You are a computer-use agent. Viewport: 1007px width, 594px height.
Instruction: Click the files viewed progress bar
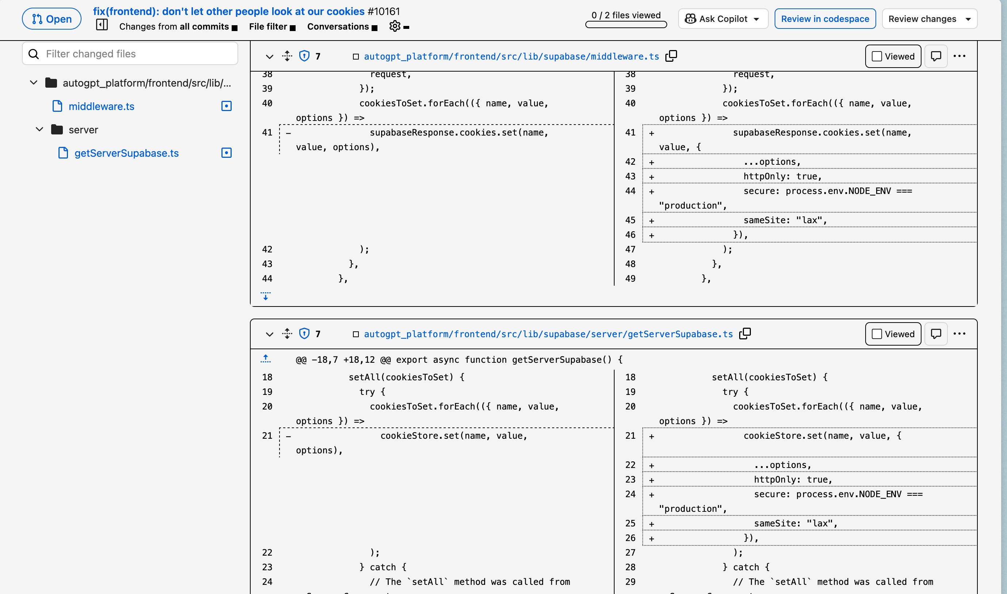(x=626, y=24)
